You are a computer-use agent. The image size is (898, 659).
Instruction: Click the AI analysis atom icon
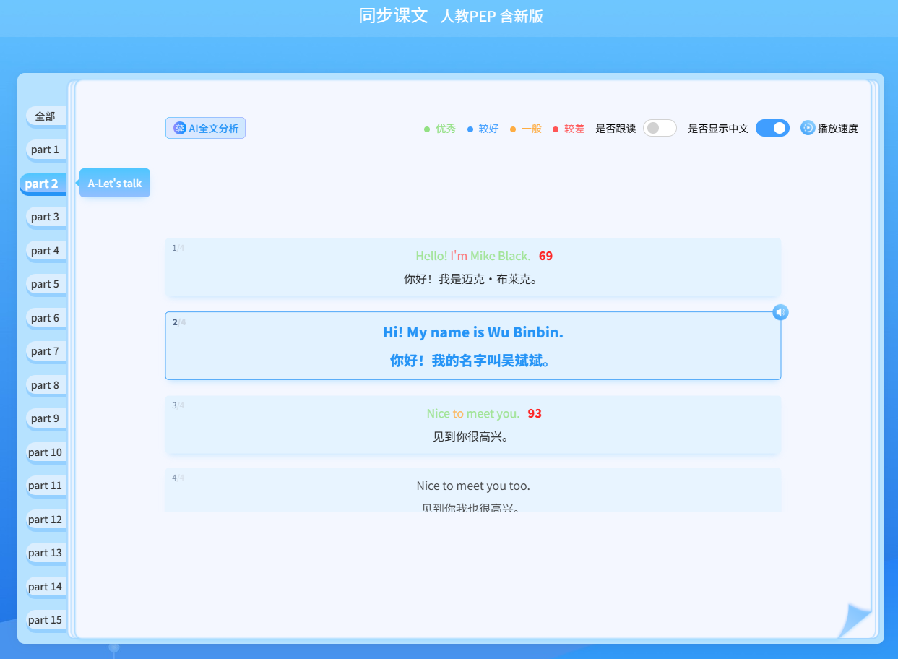tap(179, 128)
